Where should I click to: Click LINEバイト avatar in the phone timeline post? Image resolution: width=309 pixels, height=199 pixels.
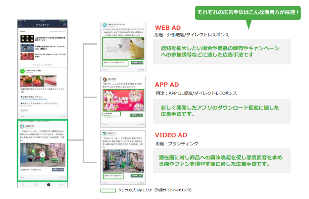(x=22, y=127)
